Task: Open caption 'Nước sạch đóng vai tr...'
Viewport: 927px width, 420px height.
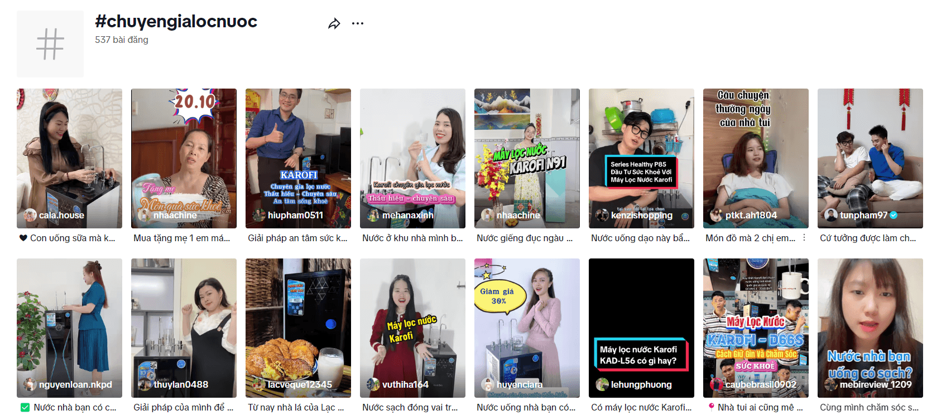Action: coord(410,407)
